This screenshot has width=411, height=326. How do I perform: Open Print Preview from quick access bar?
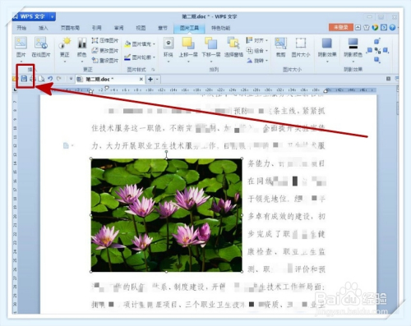click(x=41, y=79)
